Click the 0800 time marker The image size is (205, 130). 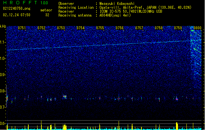pos(198,28)
